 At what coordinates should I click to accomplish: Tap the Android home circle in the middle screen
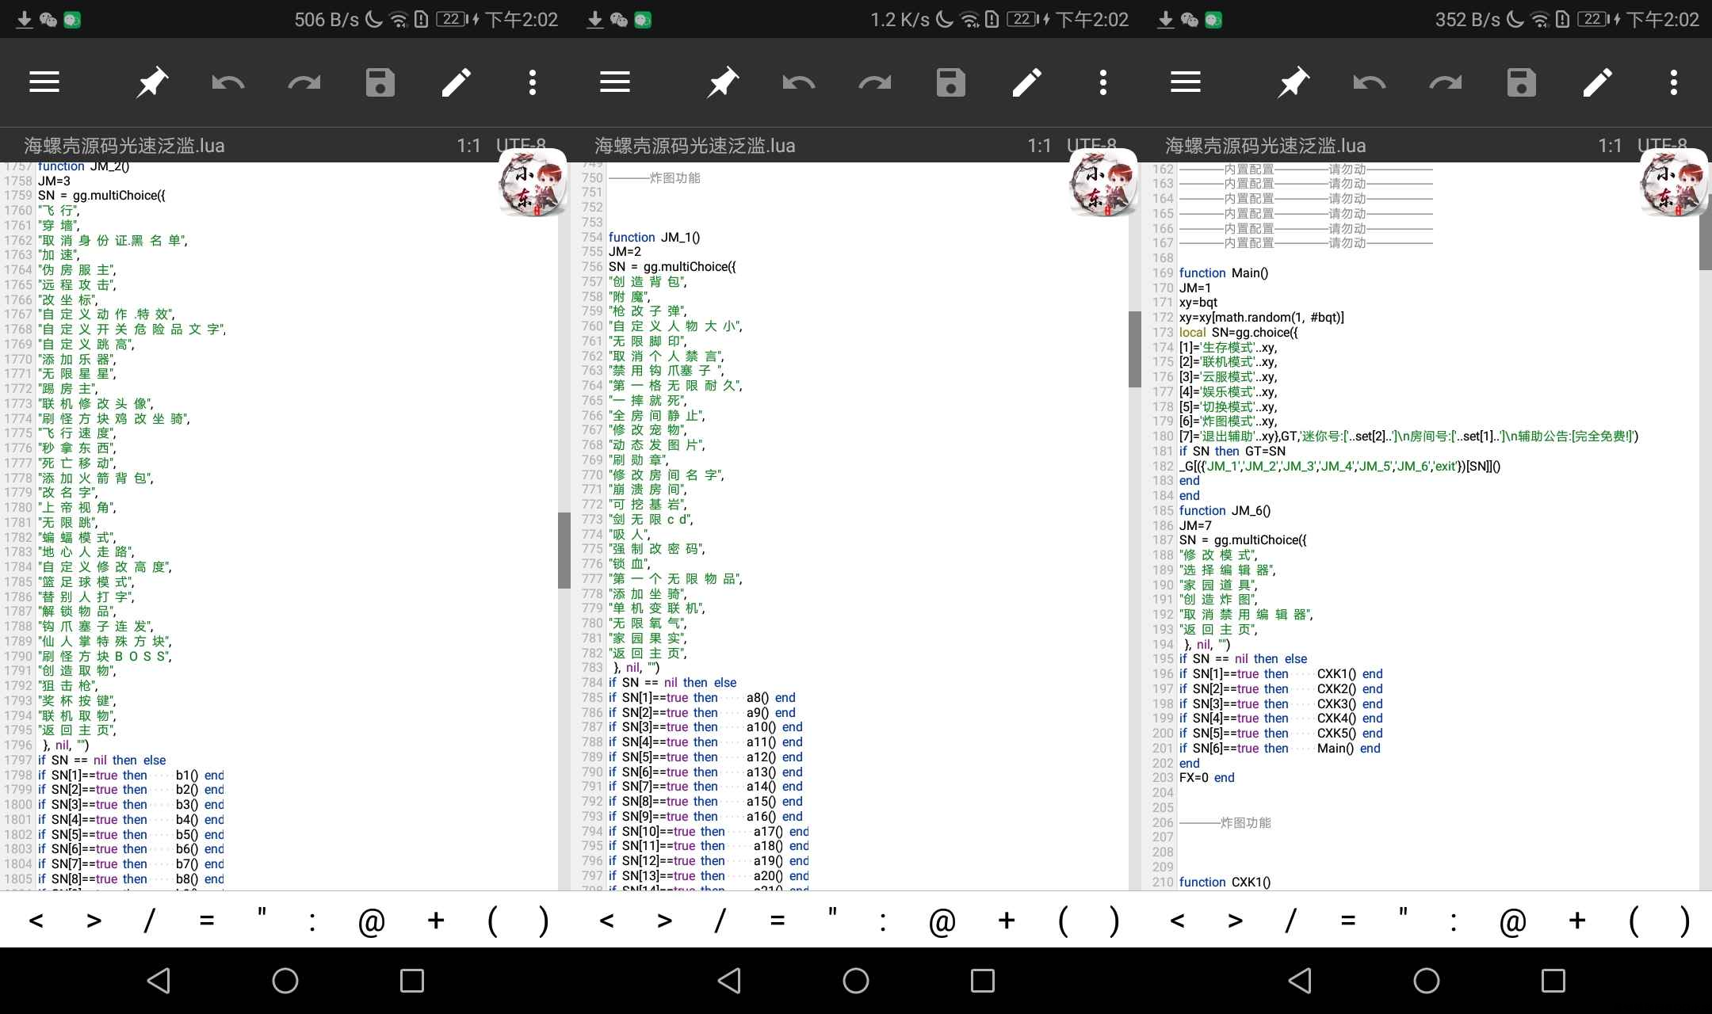(x=856, y=981)
